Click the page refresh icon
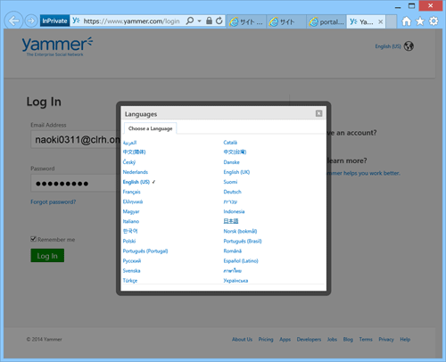 pyautogui.click(x=219, y=21)
